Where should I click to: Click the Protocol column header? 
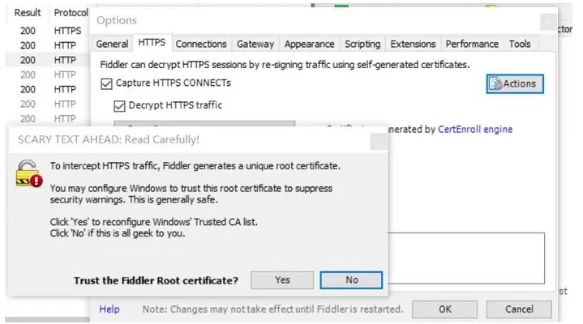[x=71, y=13]
